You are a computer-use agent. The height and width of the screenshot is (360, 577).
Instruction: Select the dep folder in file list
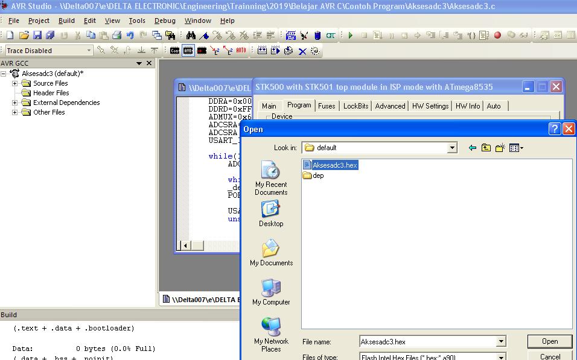[317, 175]
